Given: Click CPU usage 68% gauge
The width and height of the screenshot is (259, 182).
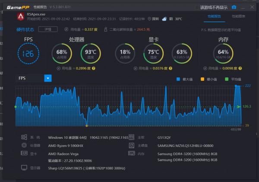Looking at the screenshot, I should [62, 54].
